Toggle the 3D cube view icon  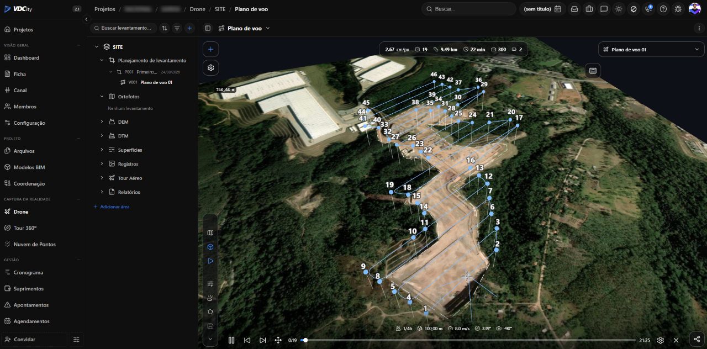point(210,247)
